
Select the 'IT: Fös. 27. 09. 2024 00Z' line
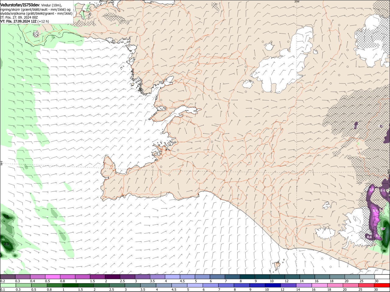[x=19, y=17]
